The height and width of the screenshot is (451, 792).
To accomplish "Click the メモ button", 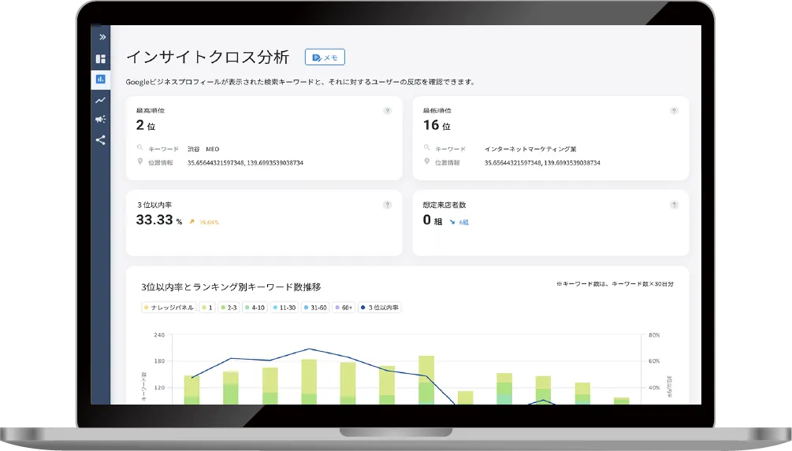I will pos(325,57).
